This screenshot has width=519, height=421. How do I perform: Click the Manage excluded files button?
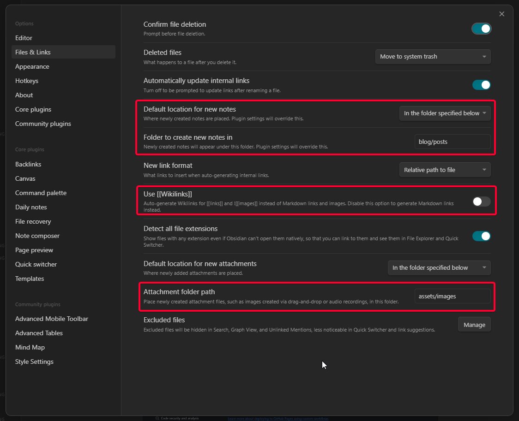[474, 325]
